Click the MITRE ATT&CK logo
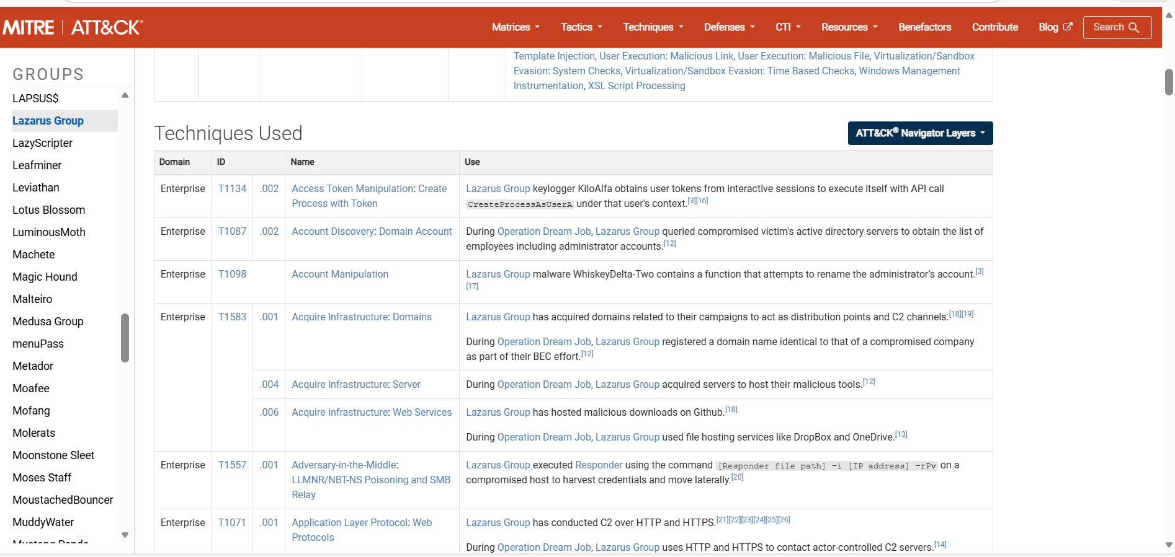Viewport: 1175px width, 557px height. pyautogui.click(x=73, y=27)
